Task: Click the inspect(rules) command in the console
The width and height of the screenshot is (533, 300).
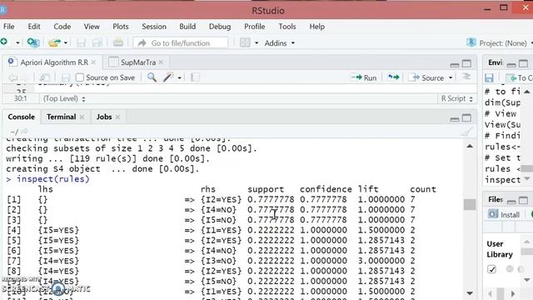Action: 53,179
